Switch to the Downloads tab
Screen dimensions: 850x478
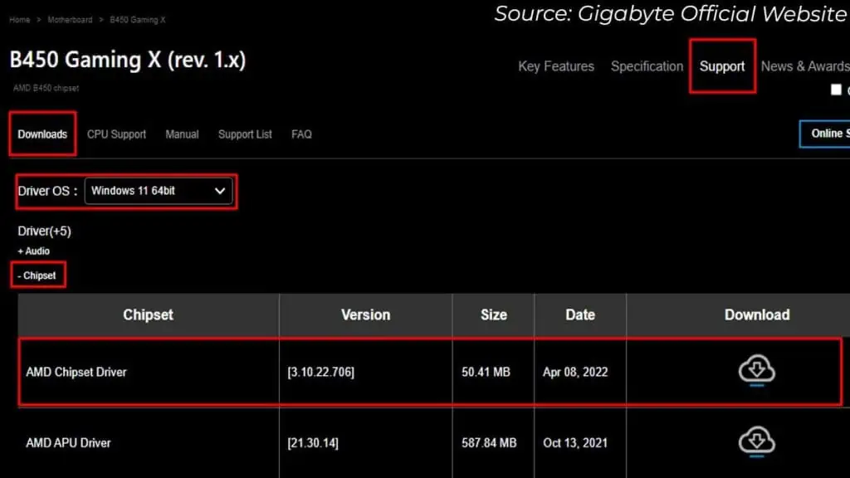[x=42, y=134]
